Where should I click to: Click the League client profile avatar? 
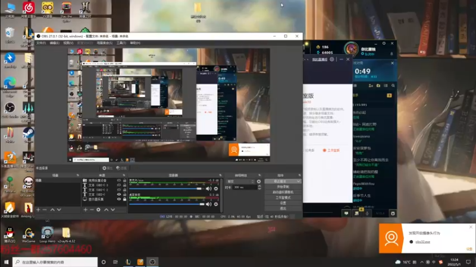pos(351,49)
